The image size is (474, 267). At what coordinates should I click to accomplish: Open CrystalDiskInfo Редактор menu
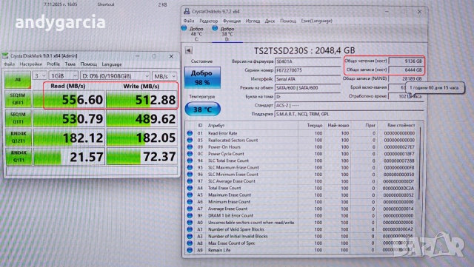(x=209, y=21)
